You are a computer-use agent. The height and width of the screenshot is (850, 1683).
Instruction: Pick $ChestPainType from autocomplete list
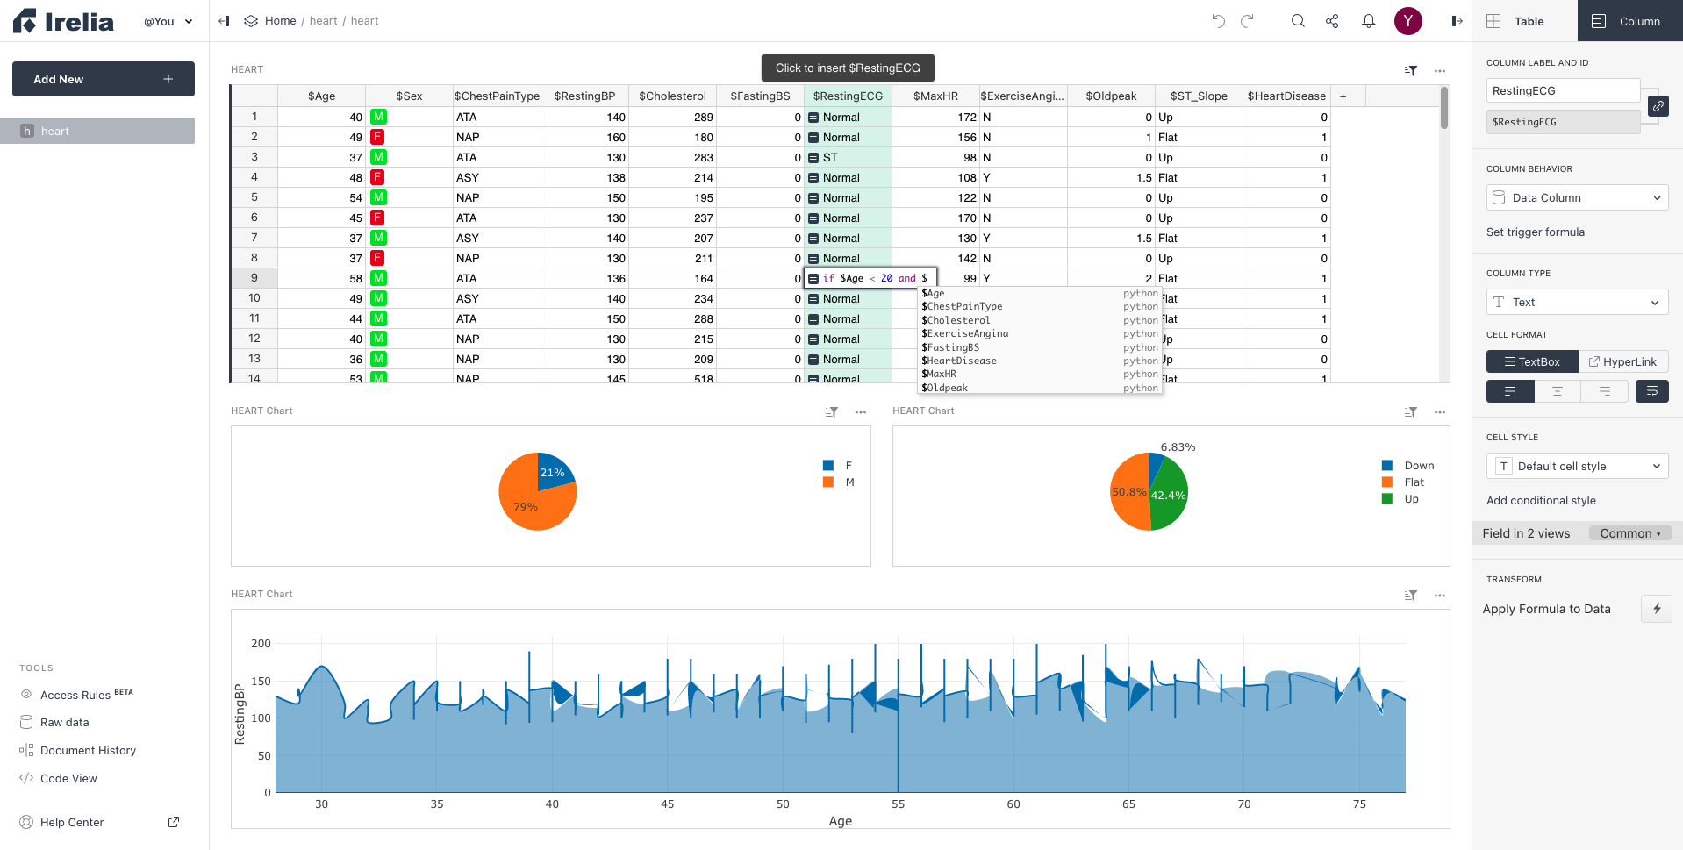1040,307
